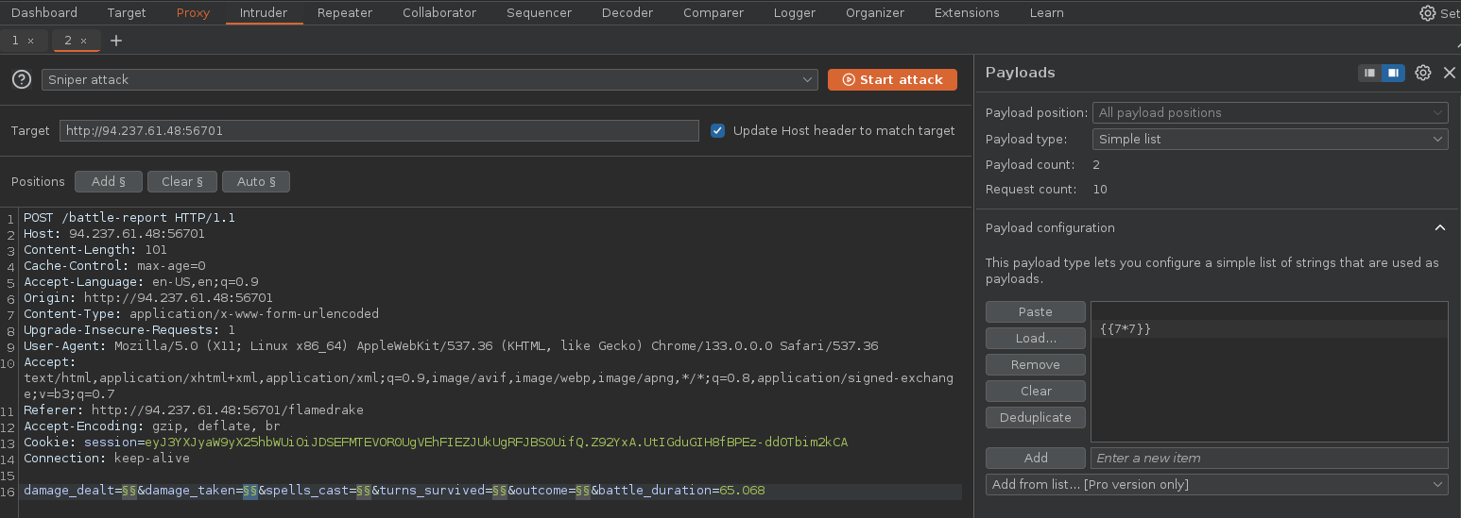Close Intruder tab 1

pyautogui.click(x=30, y=41)
